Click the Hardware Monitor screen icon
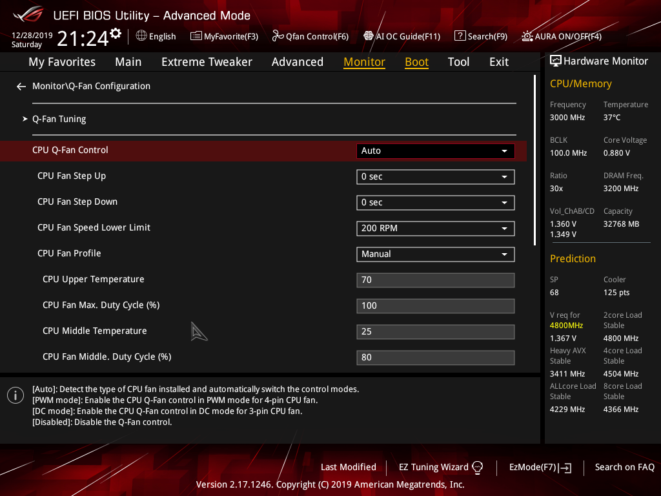Viewport: 661px width, 496px height. tap(556, 61)
